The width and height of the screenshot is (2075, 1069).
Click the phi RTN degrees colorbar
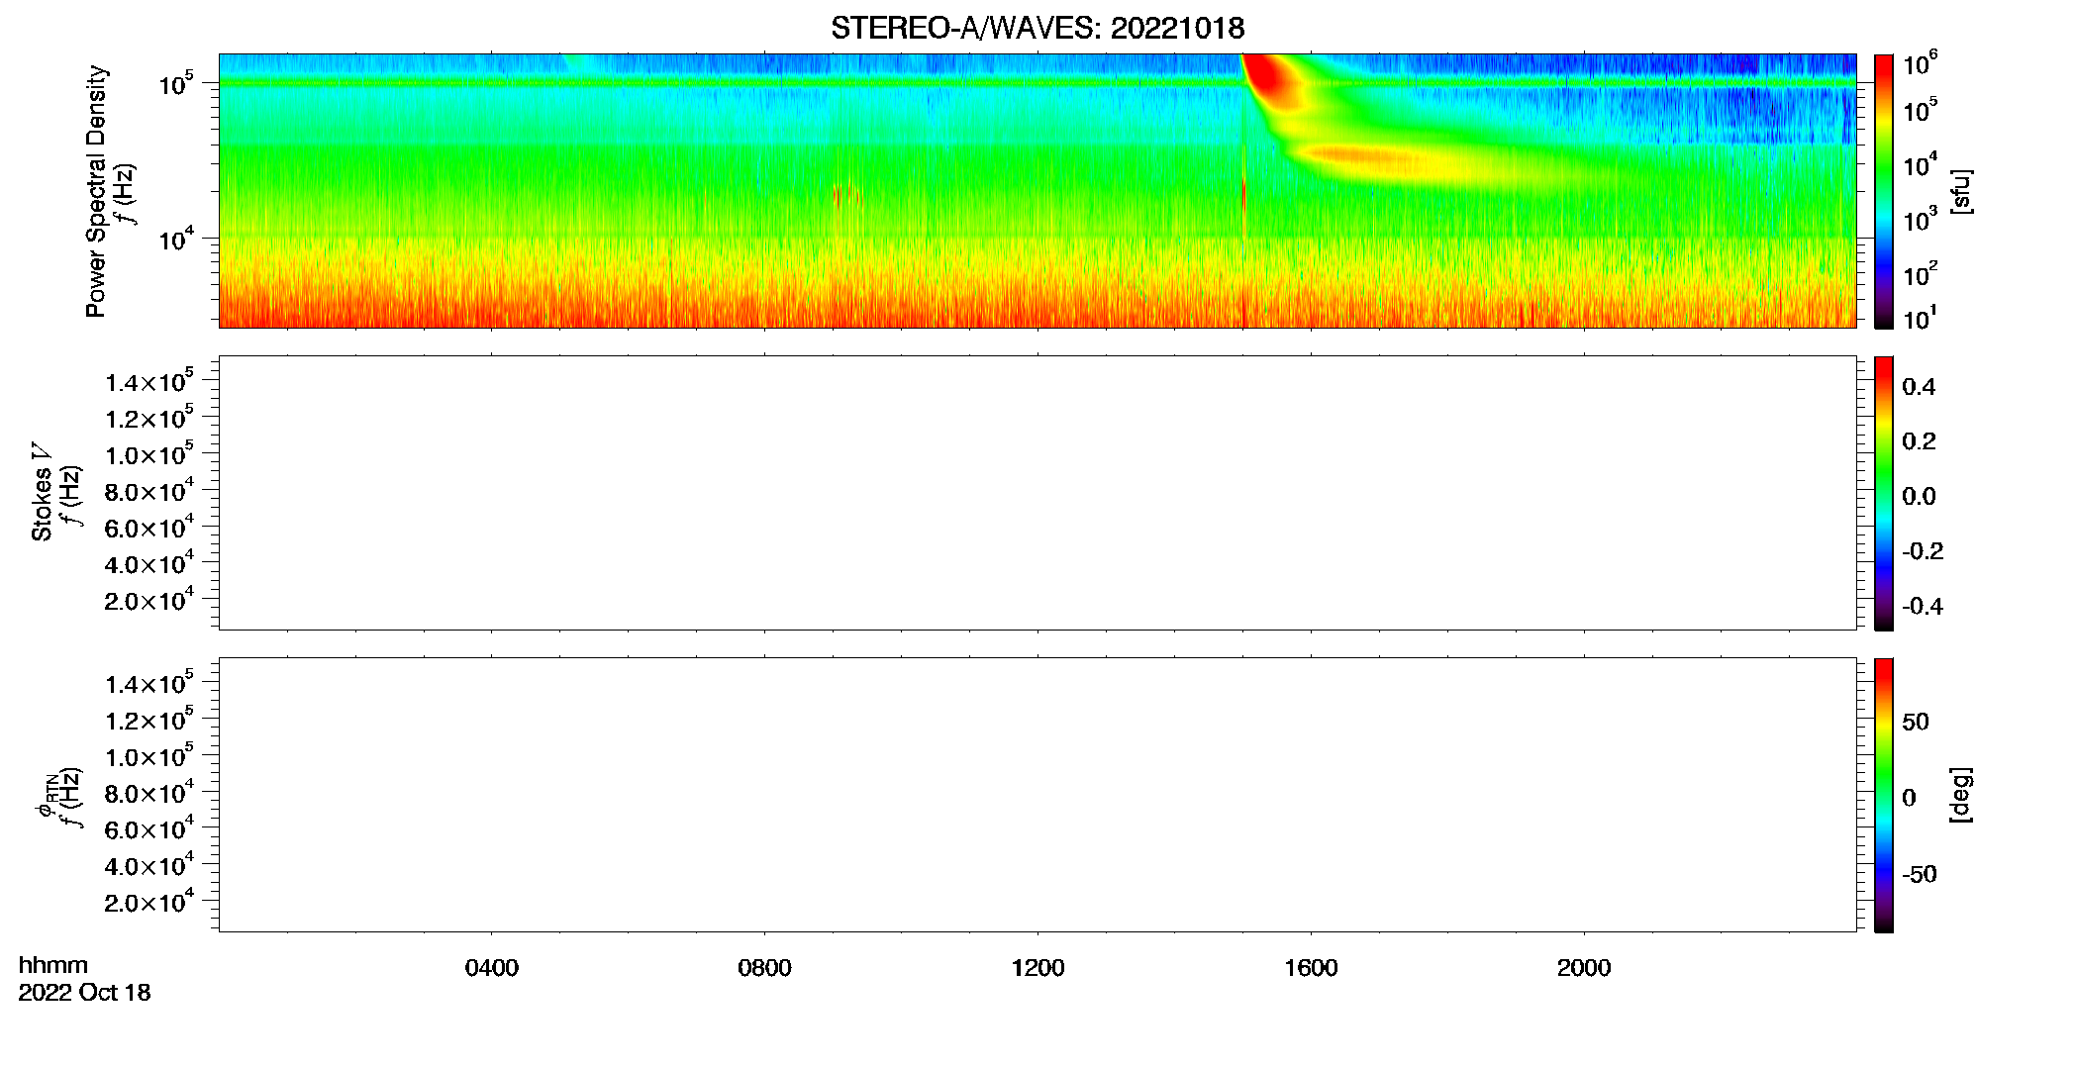click(x=1884, y=795)
